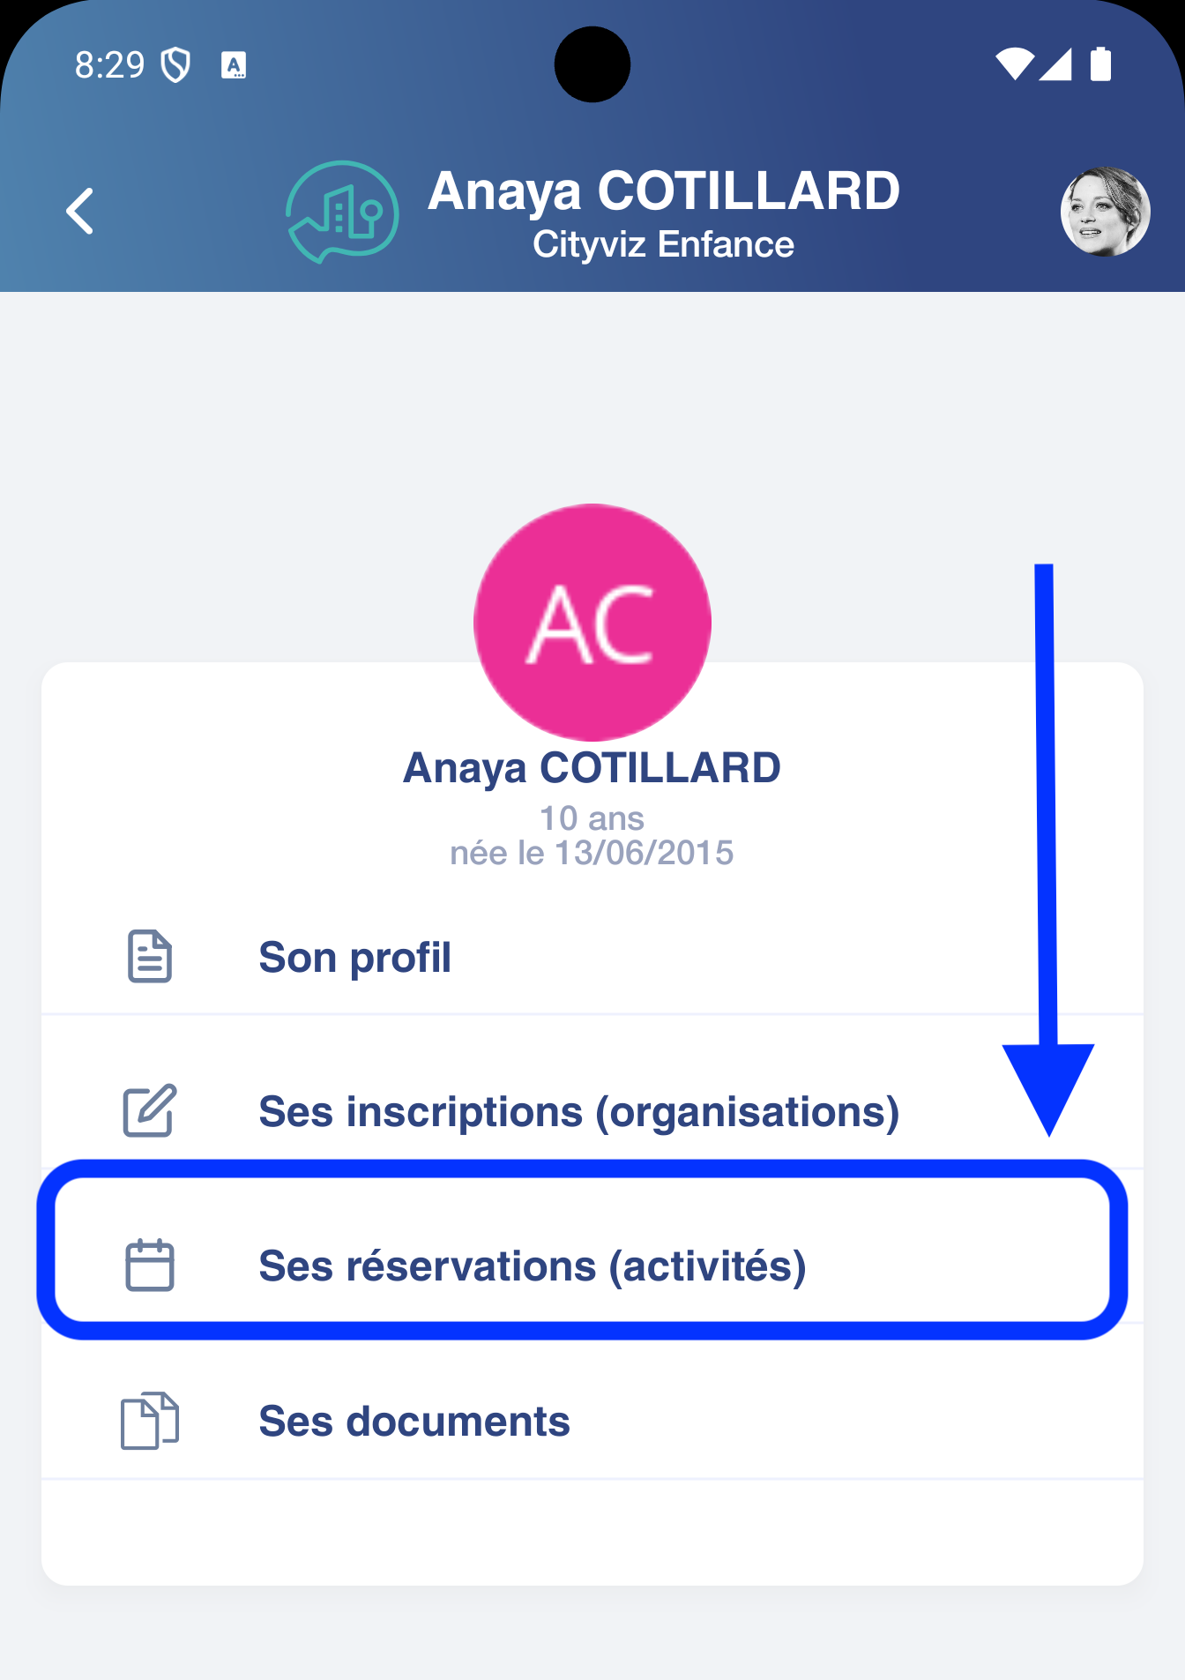This screenshot has width=1185, height=1680.
Task: Tap the back chevron in header
Action: (x=80, y=212)
